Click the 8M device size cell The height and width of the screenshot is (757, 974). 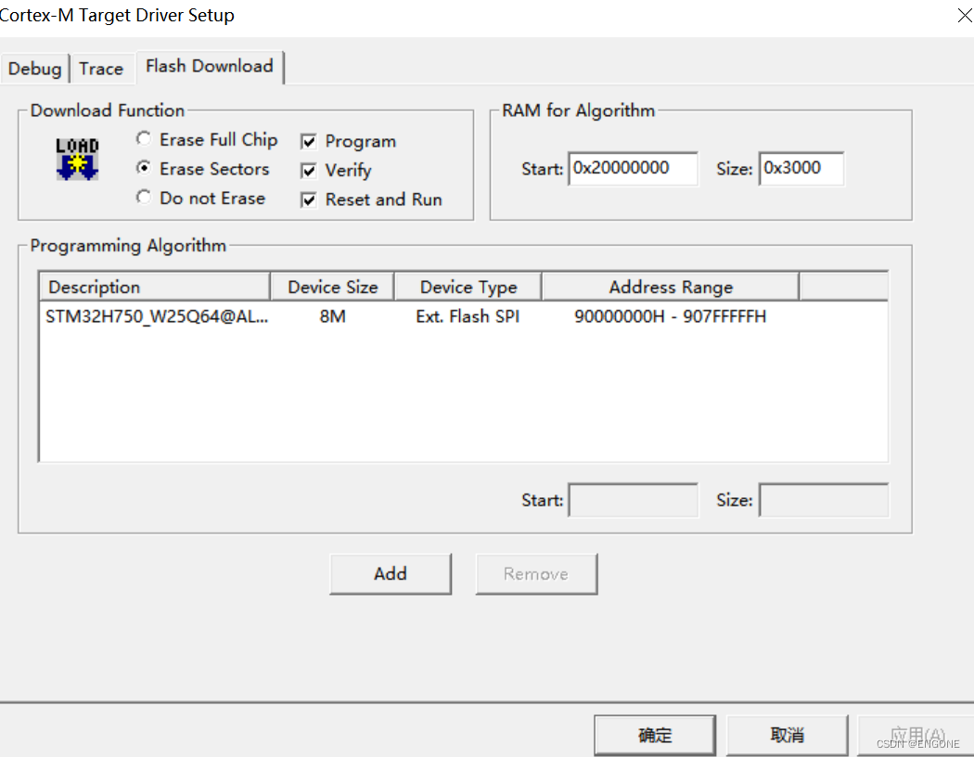332,316
